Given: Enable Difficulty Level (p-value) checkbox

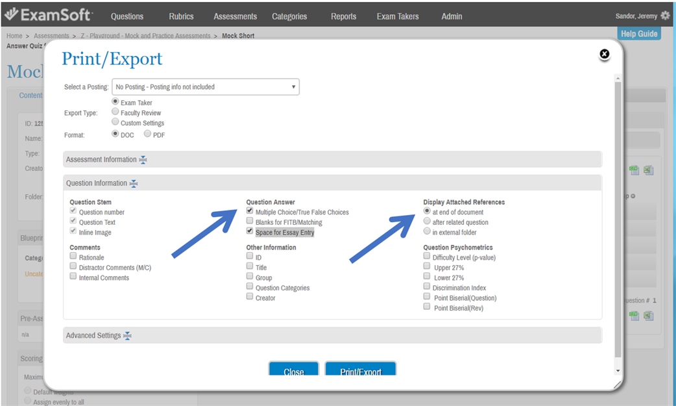Looking at the screenshot, I should click(427, 256).
